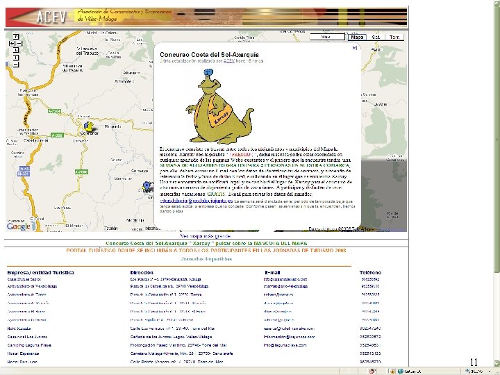Click the 'Dirección' column header
Image resolution: width=500 pixels, height=375 pixels.
tap(142, 272)
